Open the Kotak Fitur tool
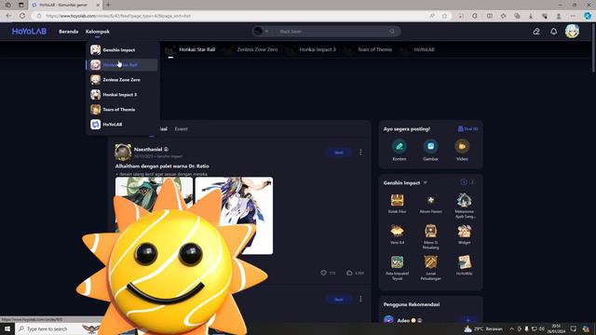The image size is (596, 335). pyautogui.click(x=398, y=204)
